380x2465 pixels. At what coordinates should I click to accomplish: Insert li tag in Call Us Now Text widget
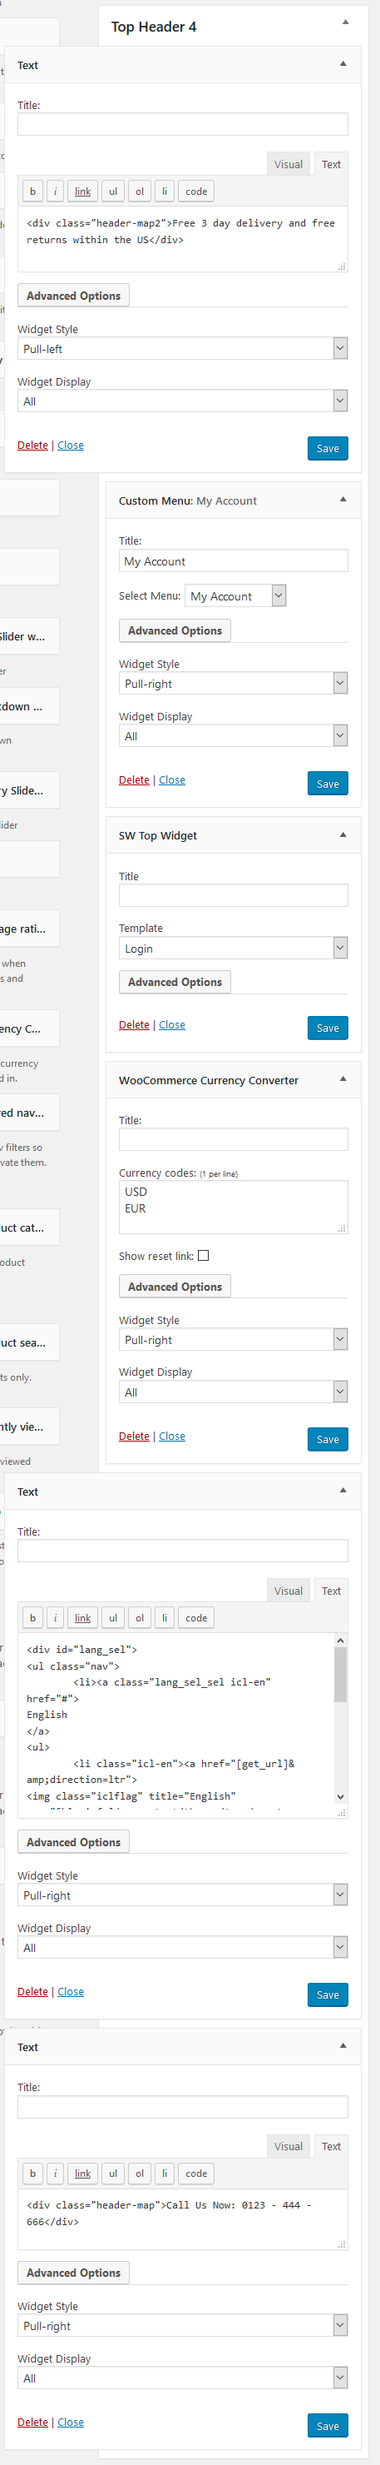(x=164, y=2174)
